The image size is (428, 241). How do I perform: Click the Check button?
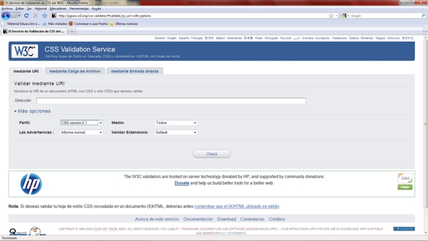(212, 154)
